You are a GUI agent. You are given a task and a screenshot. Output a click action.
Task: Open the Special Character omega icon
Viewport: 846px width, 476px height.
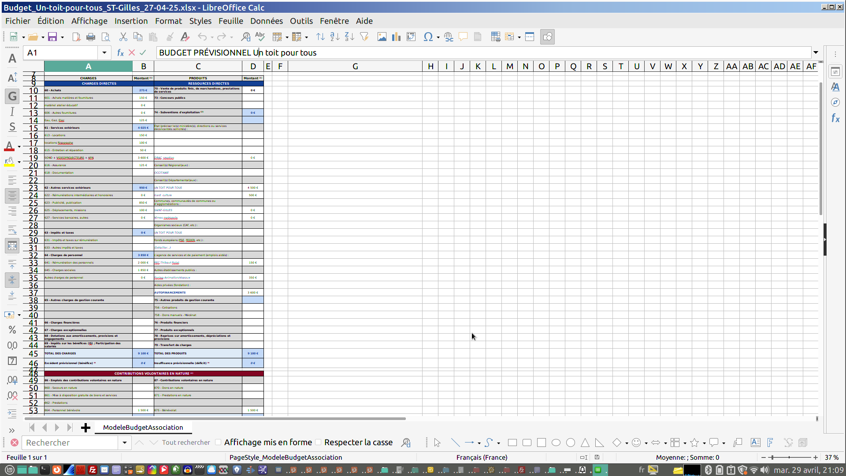coord(428,37)
